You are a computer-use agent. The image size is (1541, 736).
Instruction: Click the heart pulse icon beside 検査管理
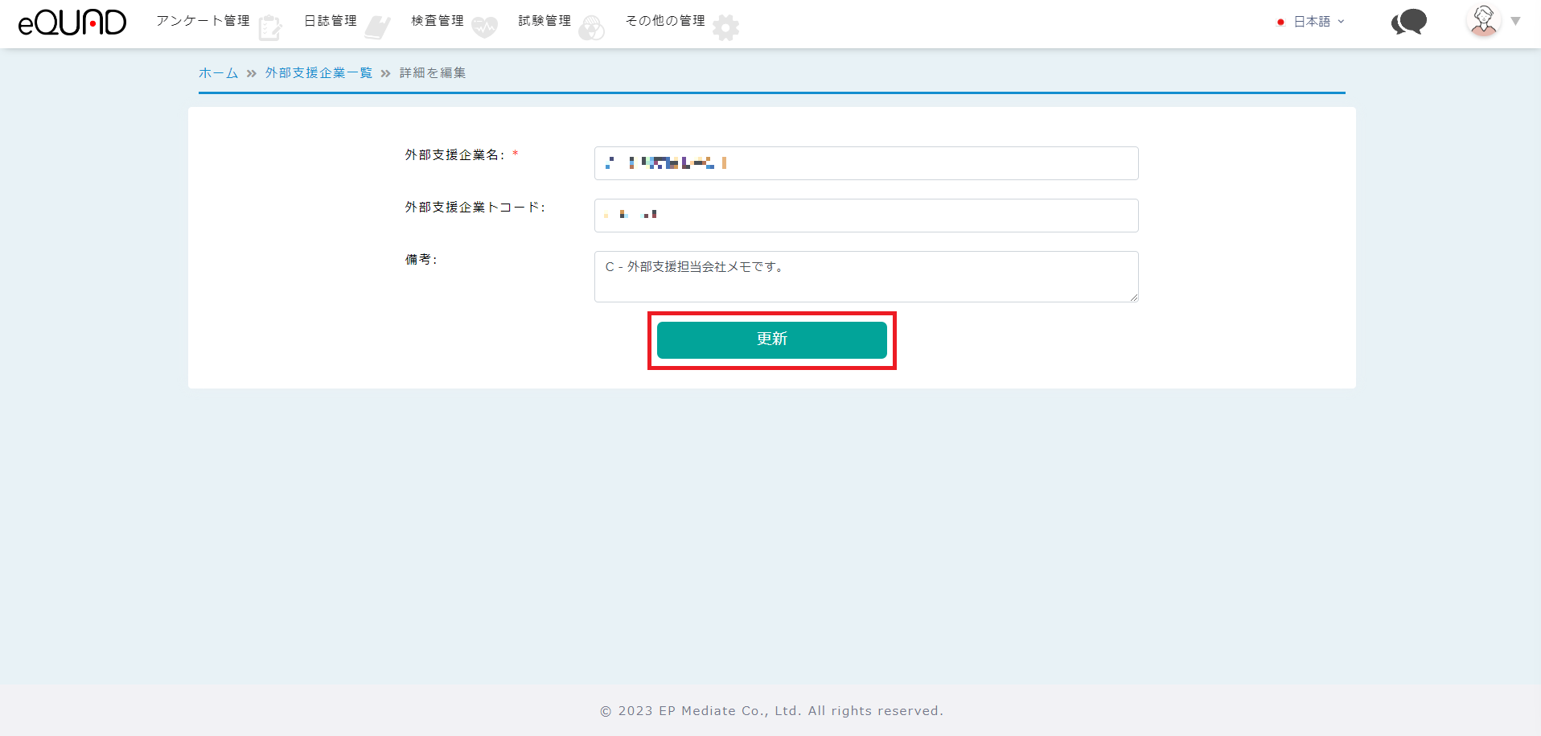(484, 28)
